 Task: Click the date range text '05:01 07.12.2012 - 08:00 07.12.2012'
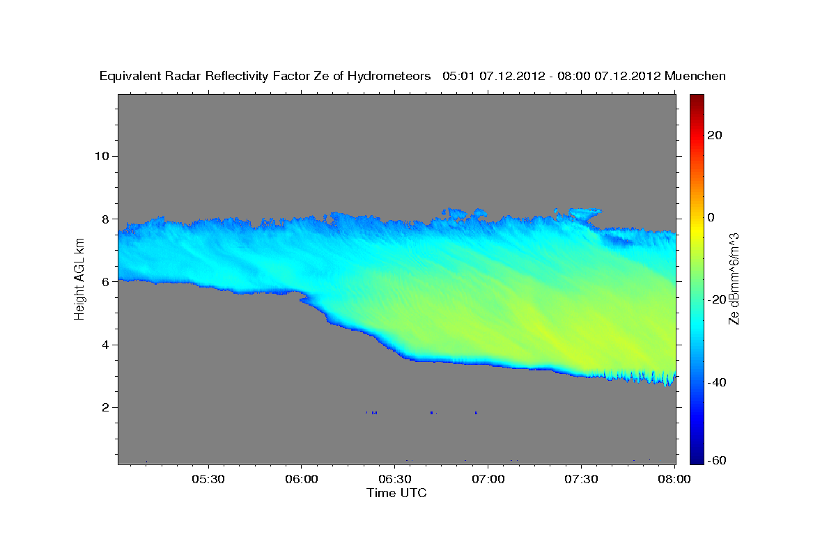coord(552,76)
